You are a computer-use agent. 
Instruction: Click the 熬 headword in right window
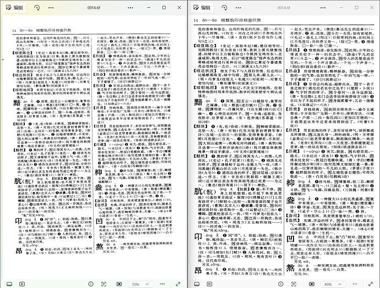click(291, 267)
